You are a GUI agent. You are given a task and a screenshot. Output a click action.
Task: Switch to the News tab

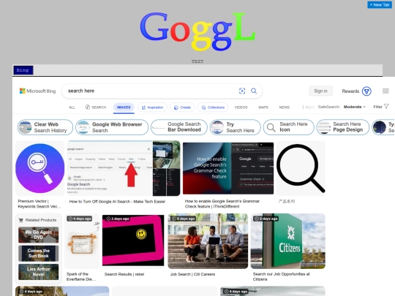[284, 107]
